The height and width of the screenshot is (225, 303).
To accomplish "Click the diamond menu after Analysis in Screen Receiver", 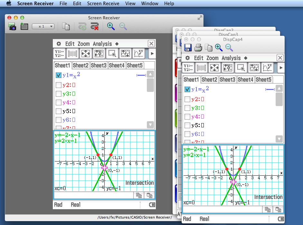I will coord(117,44).
